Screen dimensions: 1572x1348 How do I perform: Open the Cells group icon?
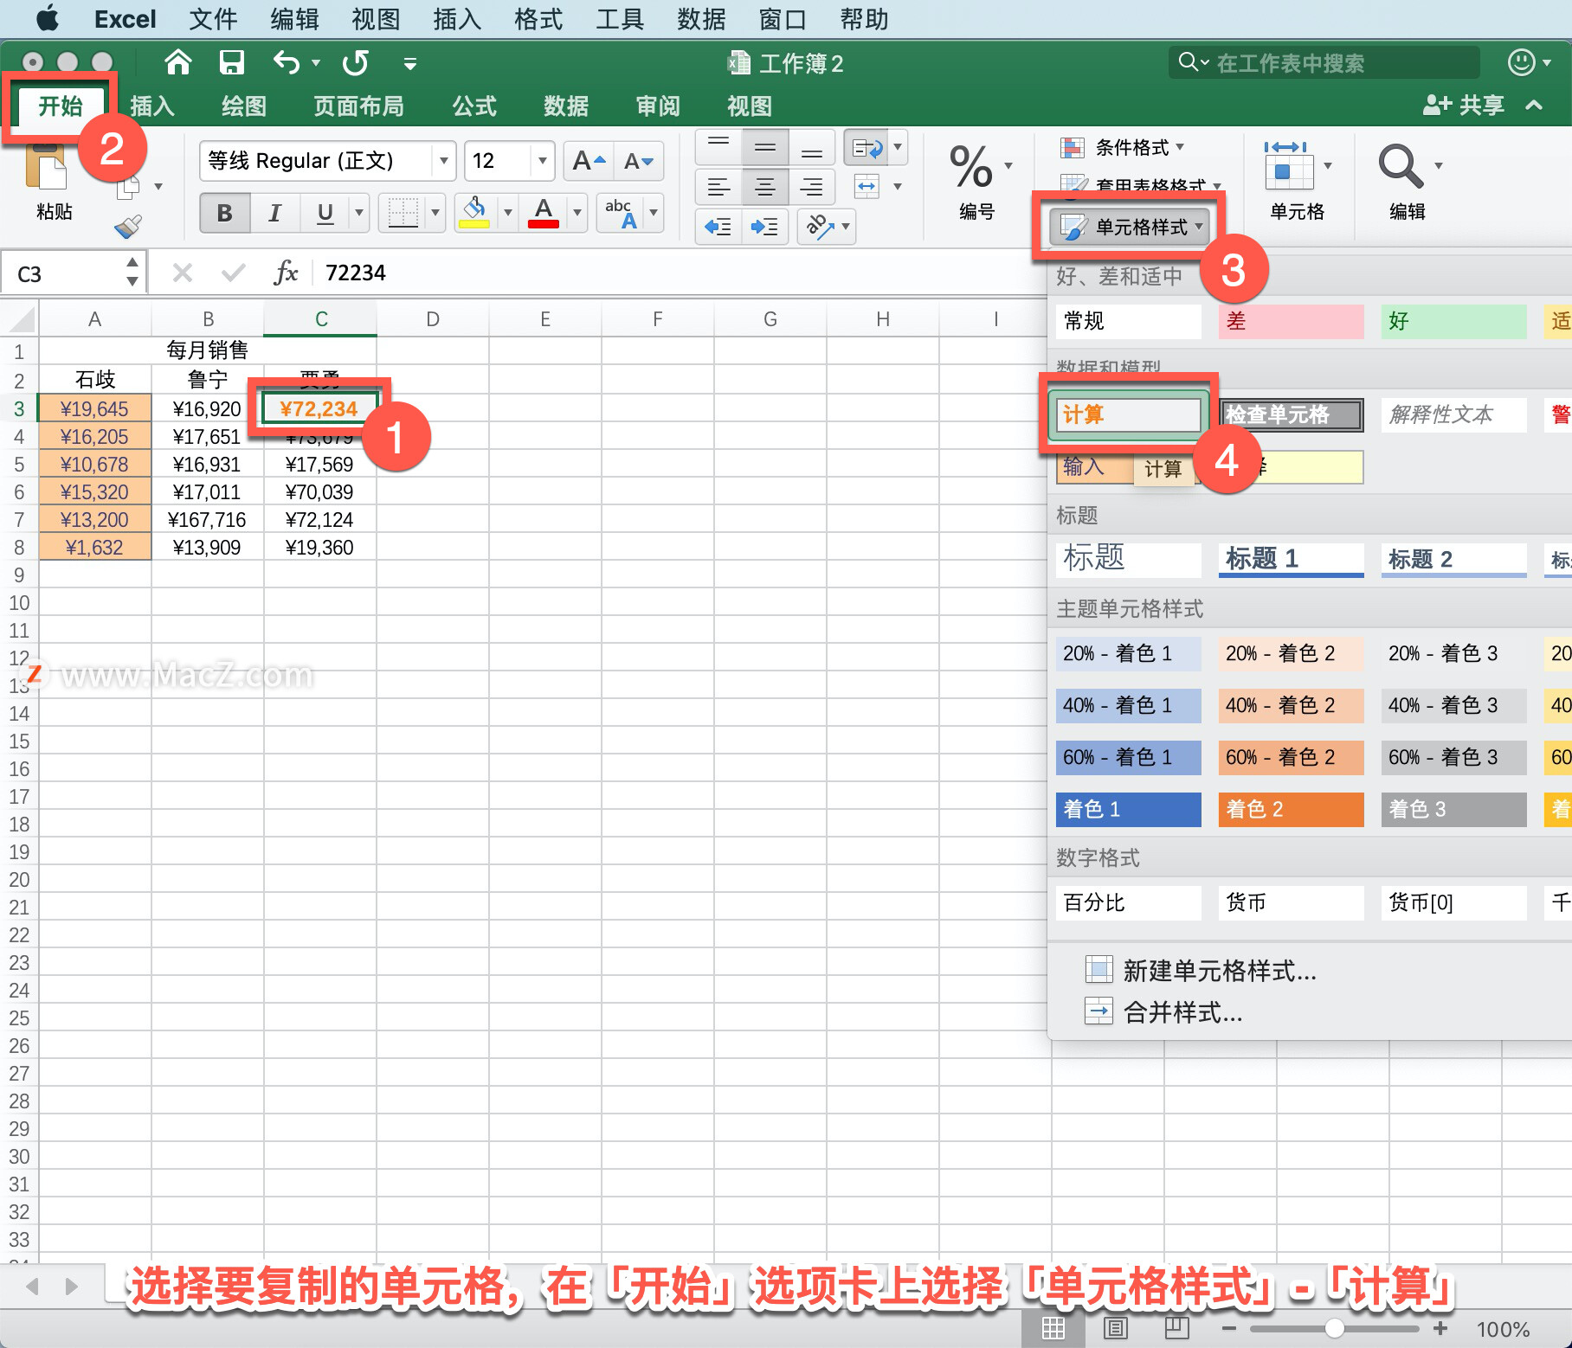[1289, 167]
